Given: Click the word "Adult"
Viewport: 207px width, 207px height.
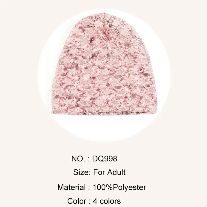Looking at the screenshot, I should click(116, 172).
